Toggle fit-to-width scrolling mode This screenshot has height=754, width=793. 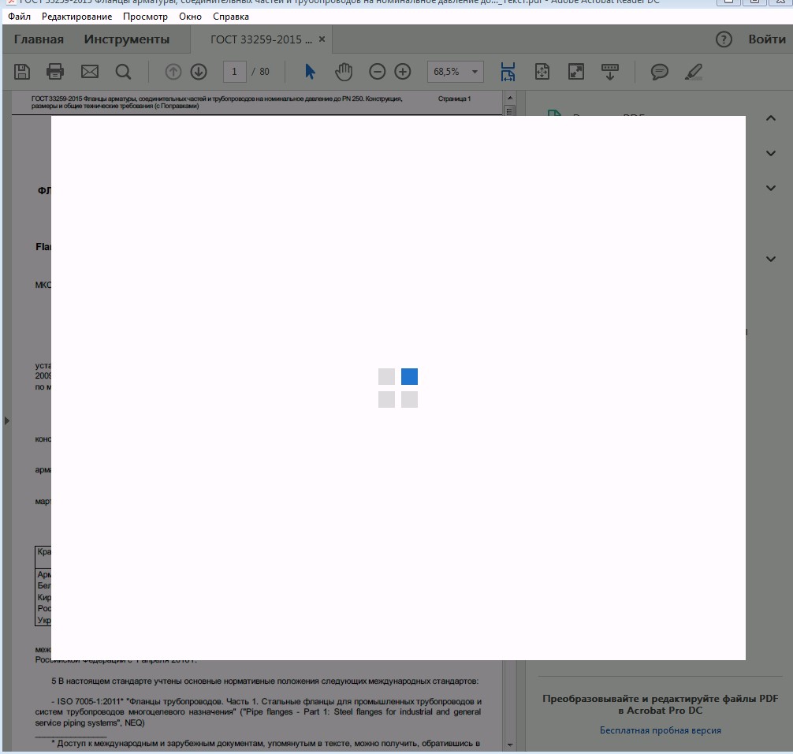(x=508, y=72)
